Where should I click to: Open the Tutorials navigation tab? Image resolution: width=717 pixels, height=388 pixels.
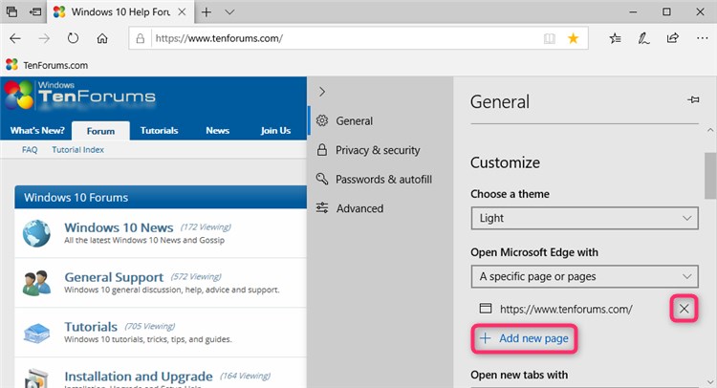click(159, 131)
